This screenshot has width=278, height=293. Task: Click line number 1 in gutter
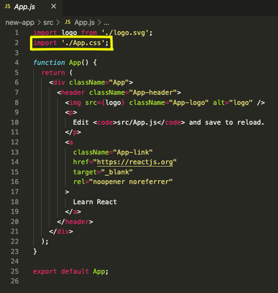tap(17, 33)
